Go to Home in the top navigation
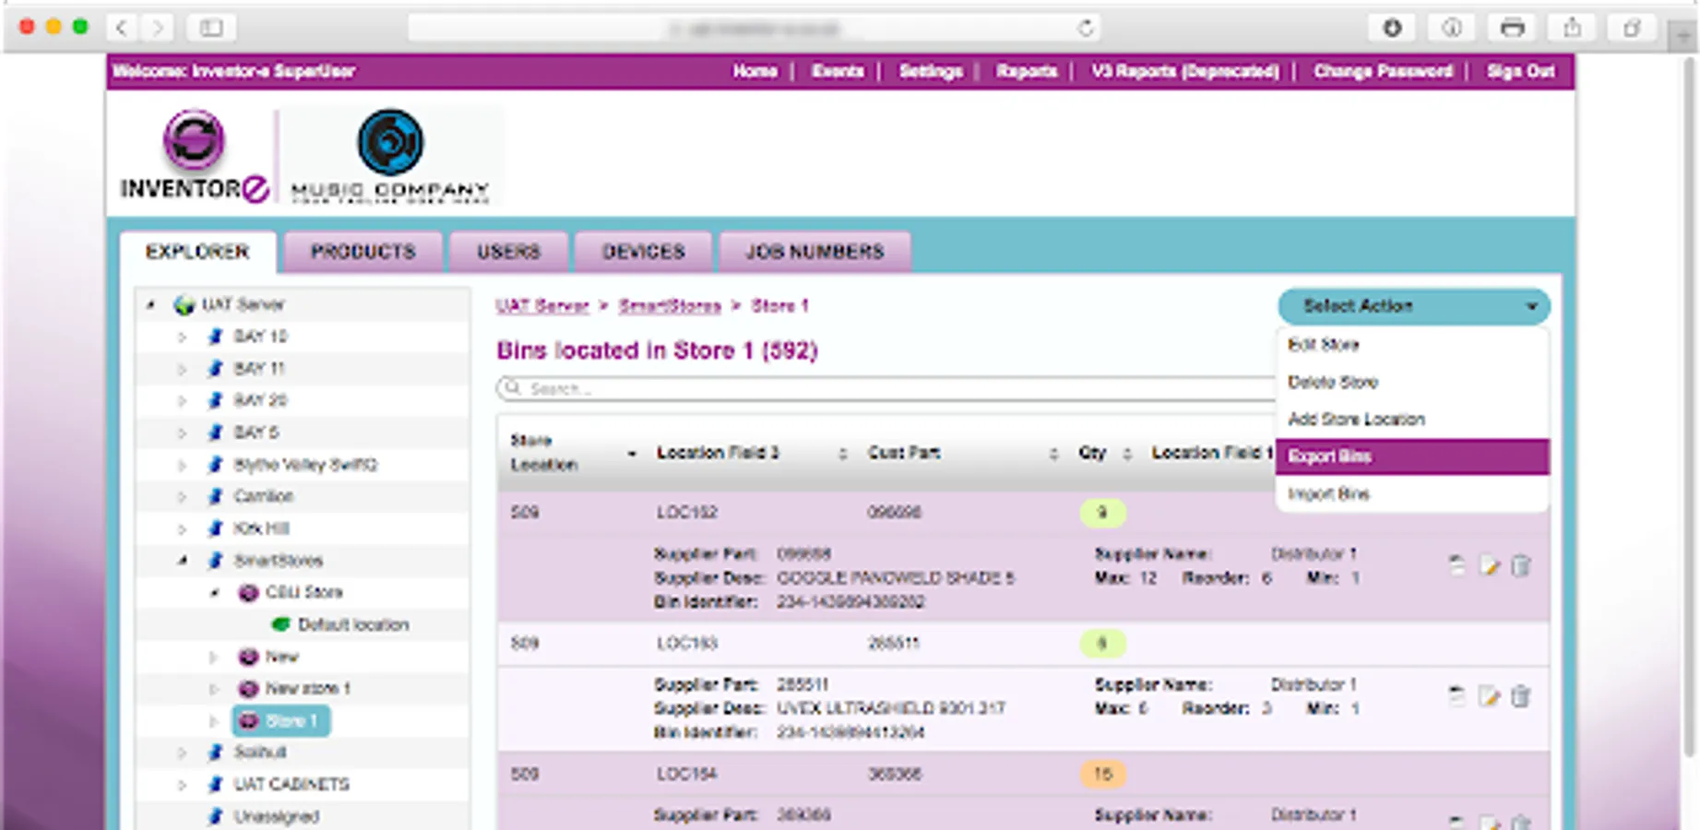This screenshot has width=1700, height=830. 755,71
